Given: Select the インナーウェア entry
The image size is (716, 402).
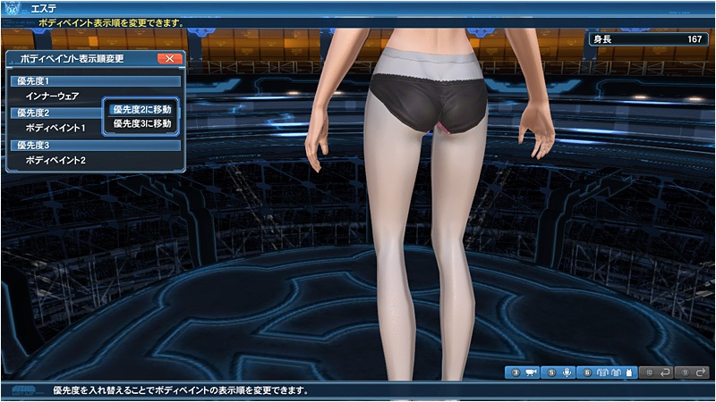Looking at the screenshot, I should [x=53, y=96].
